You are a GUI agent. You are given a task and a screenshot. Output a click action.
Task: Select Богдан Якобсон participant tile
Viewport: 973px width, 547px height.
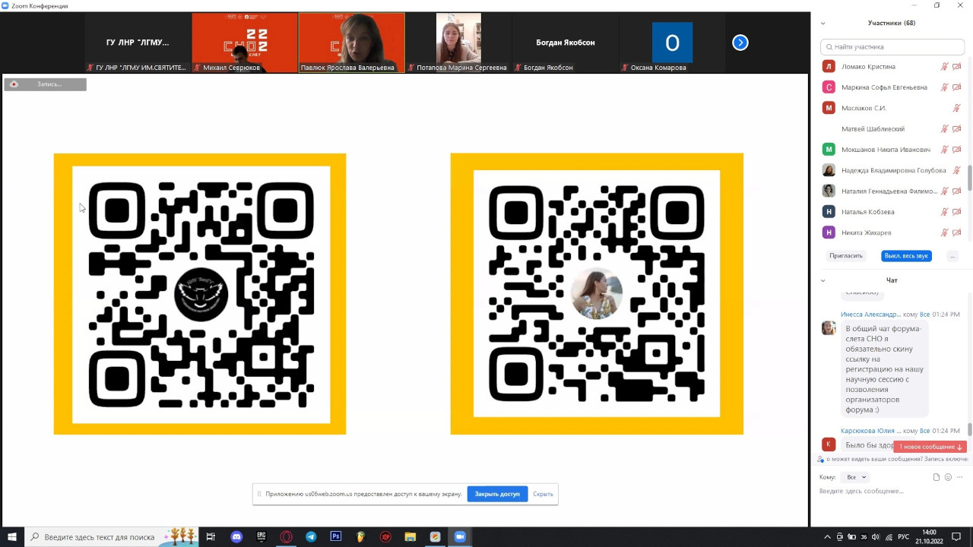point(565,43)
